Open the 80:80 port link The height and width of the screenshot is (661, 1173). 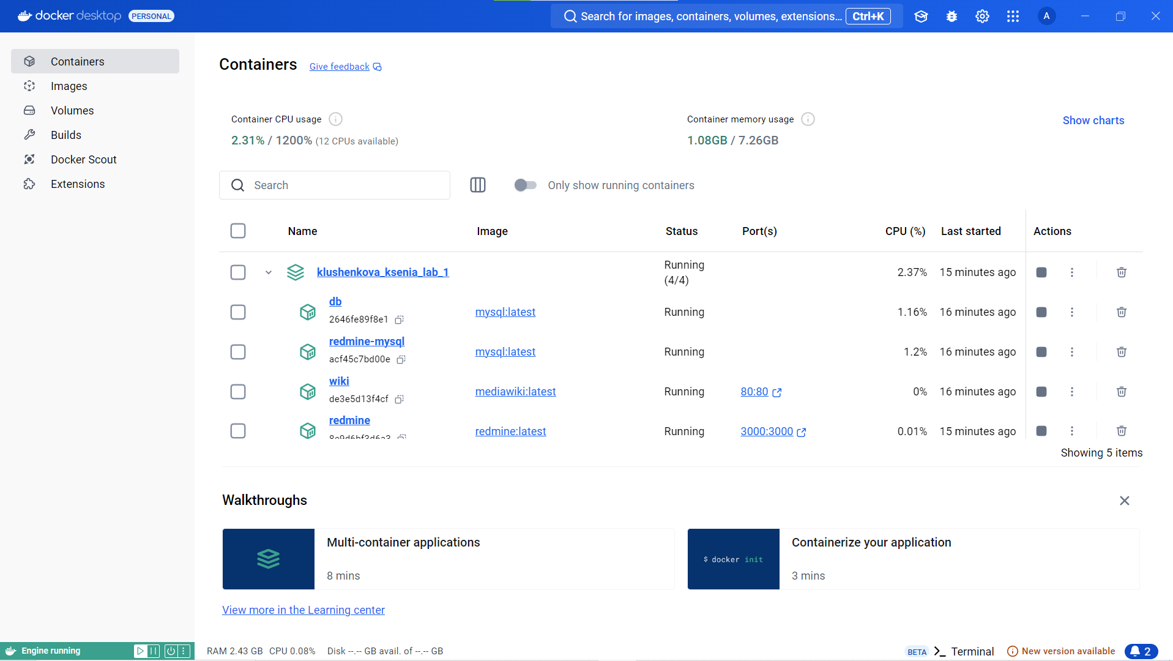pos(761,392)
